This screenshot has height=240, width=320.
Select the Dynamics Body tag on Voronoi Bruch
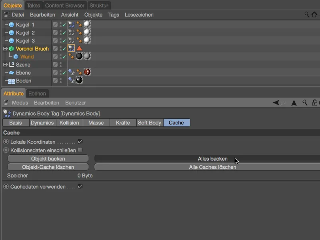pos(71,48)
